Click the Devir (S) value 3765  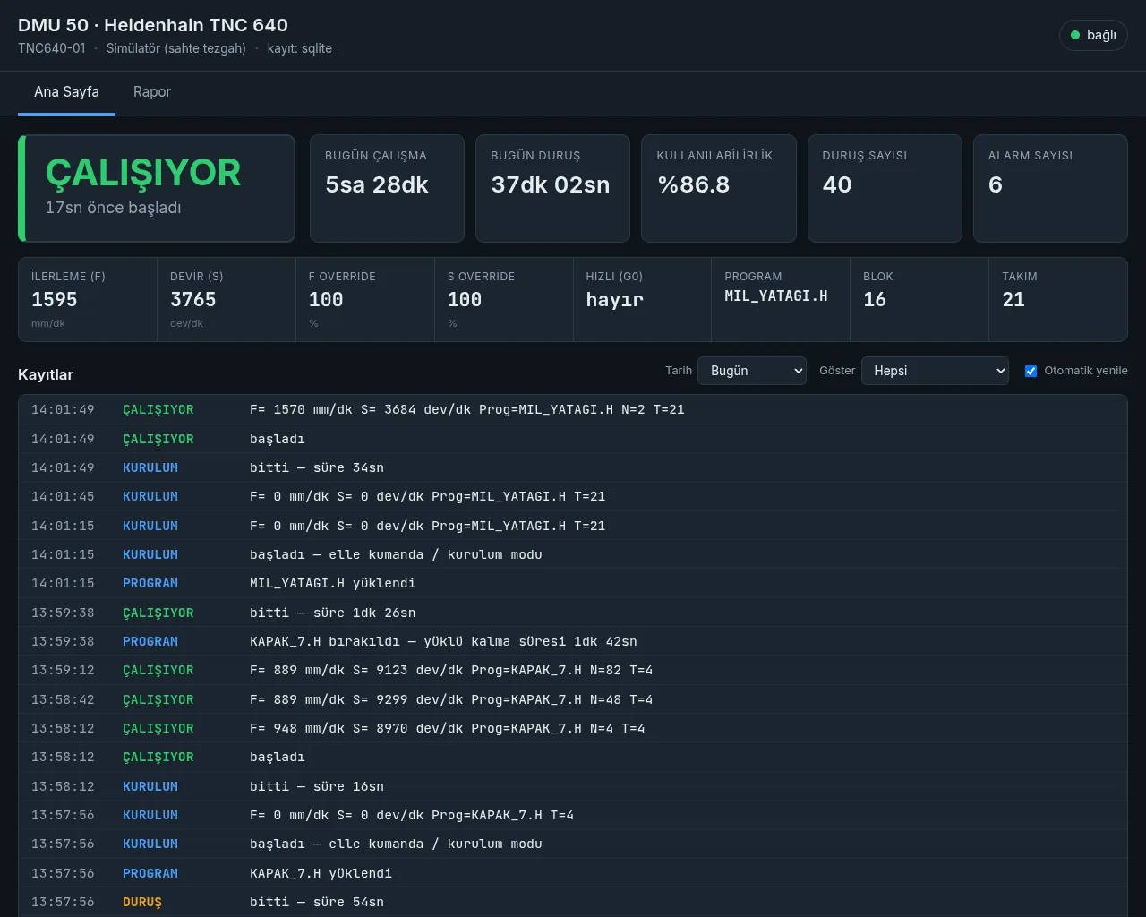193,300
